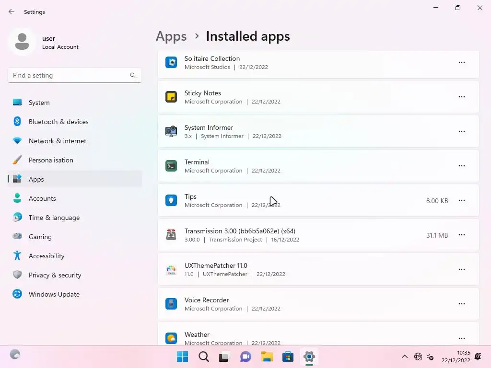Screen dimensions: 491x368
Task: Click the Voice Recorder app icon
Action: click(x=171, y=304)
